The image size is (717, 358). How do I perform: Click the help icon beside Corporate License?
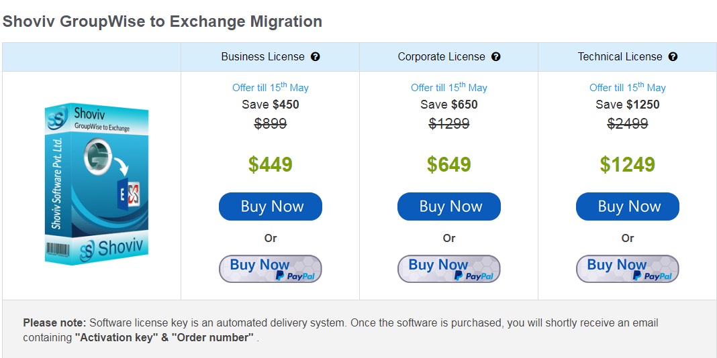pos(496,57)
